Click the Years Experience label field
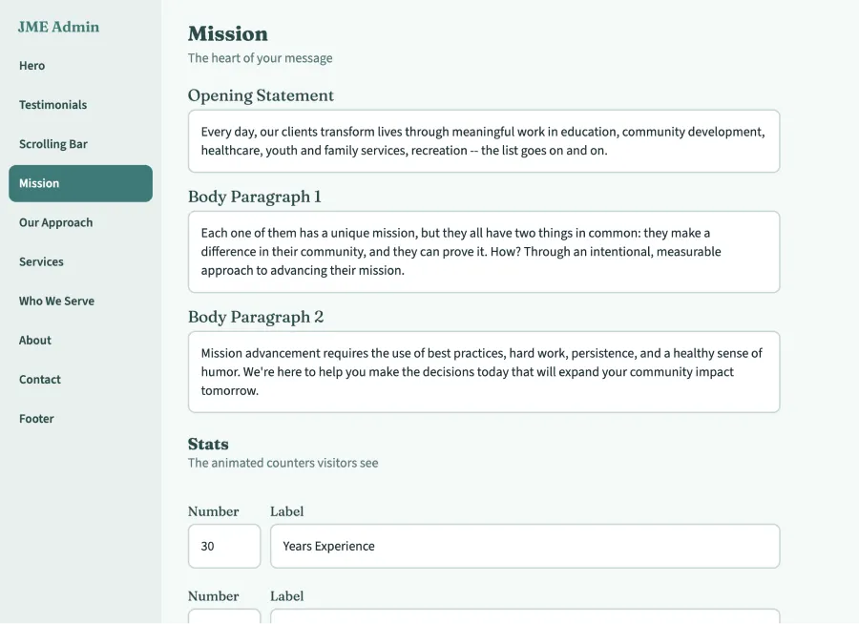Viewport: 859px width, 624px height. pyautogui.click(x=525, y=546)
